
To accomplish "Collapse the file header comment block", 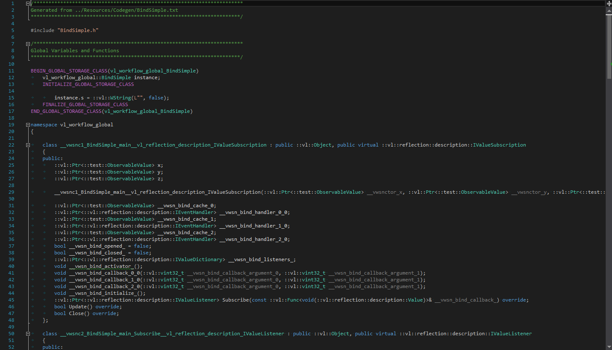I will coord(28,3).
